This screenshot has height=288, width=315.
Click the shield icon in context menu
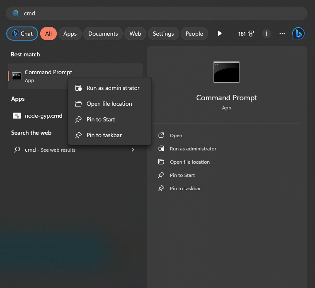point(78,88)
